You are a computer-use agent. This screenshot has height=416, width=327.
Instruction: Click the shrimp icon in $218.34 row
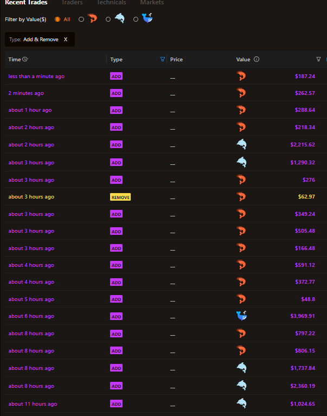click(x=241, y=127)
